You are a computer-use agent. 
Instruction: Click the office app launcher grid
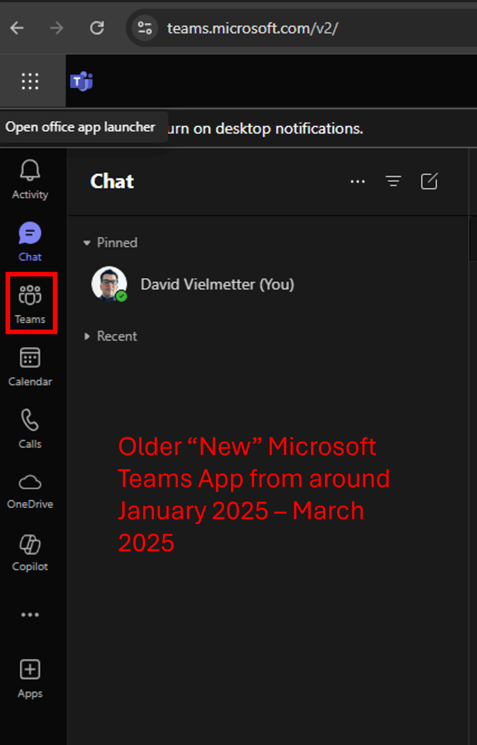[x=30, y=81]
